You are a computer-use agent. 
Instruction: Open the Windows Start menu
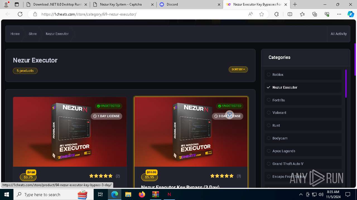tap(7, 194)
